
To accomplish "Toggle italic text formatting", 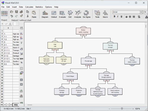I will [118, 17].
